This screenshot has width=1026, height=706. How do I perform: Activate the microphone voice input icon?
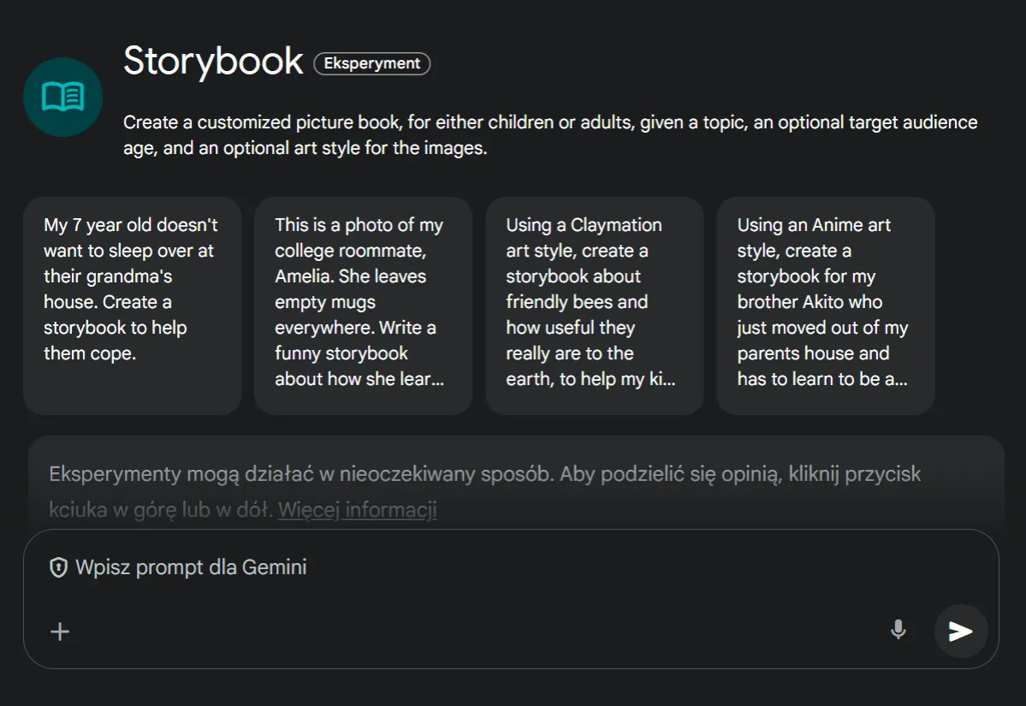(898, 631)
